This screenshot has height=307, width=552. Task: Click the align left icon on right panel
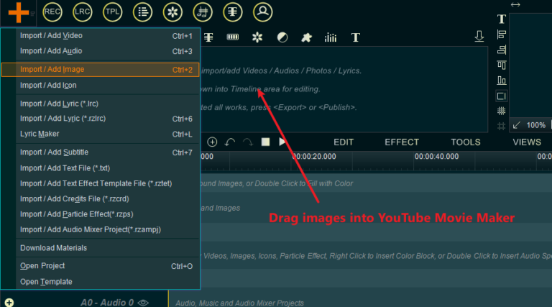[501, 35]
